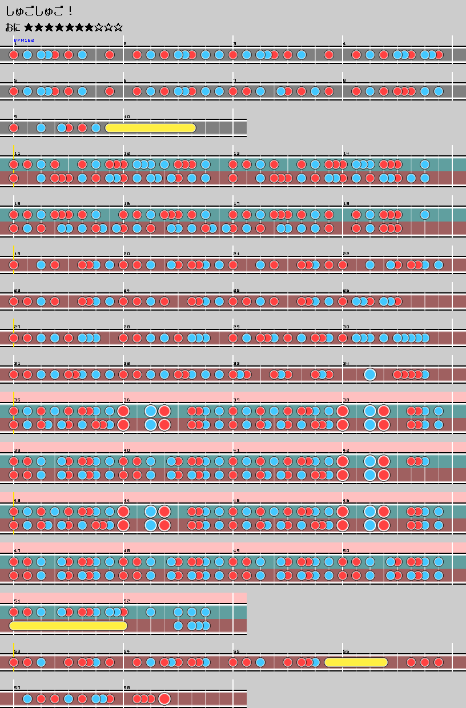Select the measure 53 number label
Image resolution: width=466 pixels, height=708 pixels.
17,651
